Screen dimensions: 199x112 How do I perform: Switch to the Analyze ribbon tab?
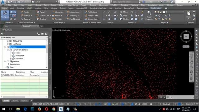[38, 8]
